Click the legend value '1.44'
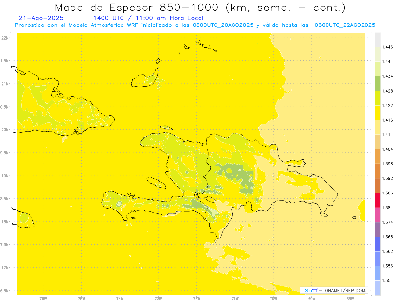 386,61
